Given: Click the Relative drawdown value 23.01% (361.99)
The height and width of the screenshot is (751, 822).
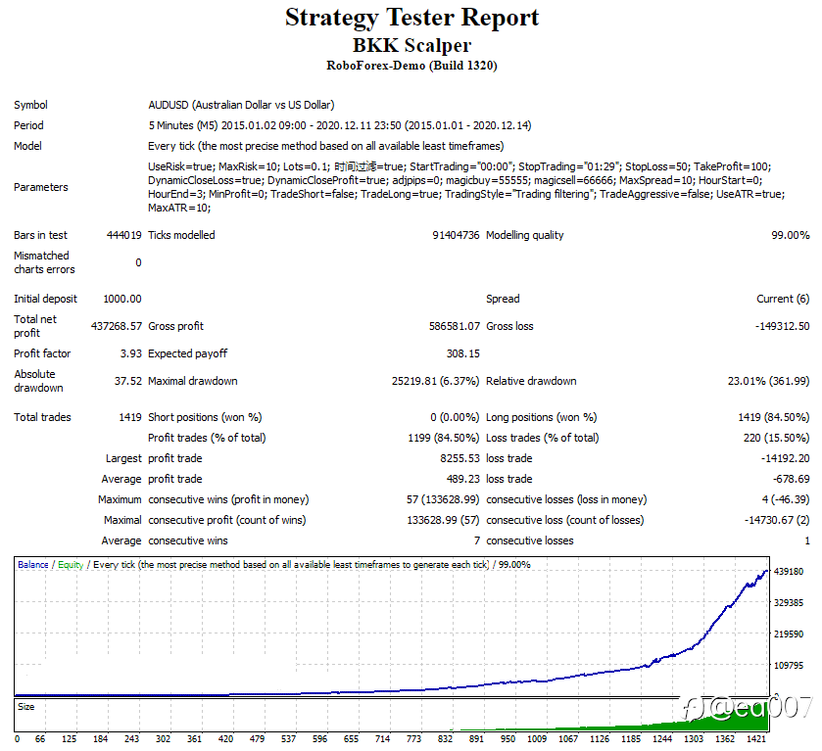Looking at the screenshot, I should tap(768, 381).
